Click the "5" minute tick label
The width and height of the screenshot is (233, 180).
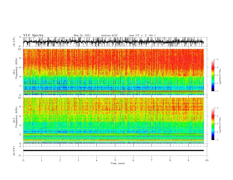tap(115, 160)
